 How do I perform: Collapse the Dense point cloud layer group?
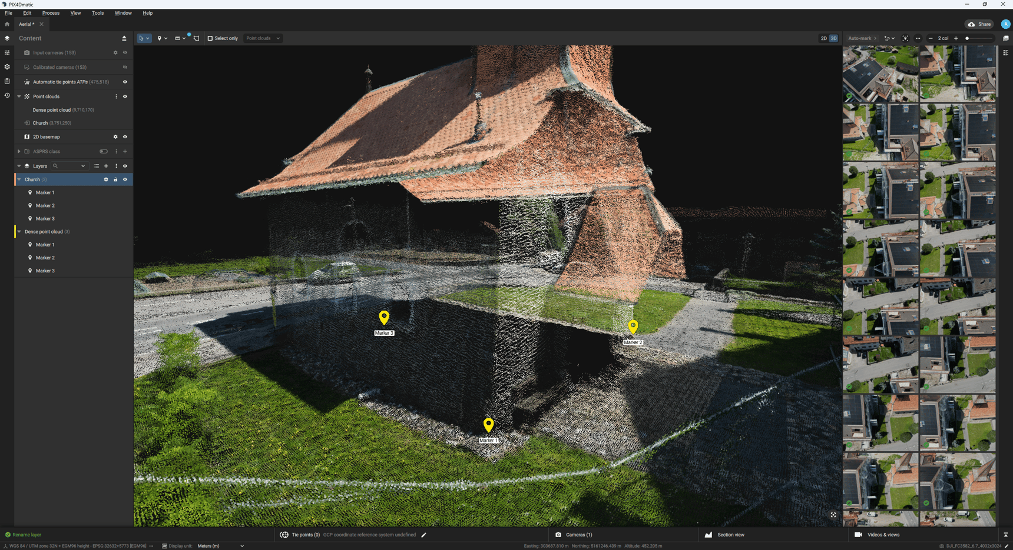coord(19,232)
